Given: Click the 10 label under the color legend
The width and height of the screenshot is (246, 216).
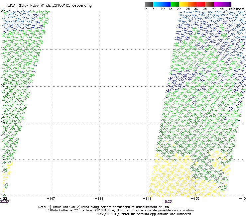Looking at the screenshot, I should tap(163, 9).
